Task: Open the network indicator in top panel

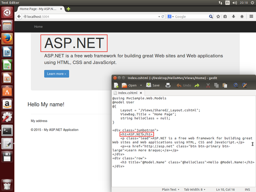Action: point(220,3)
